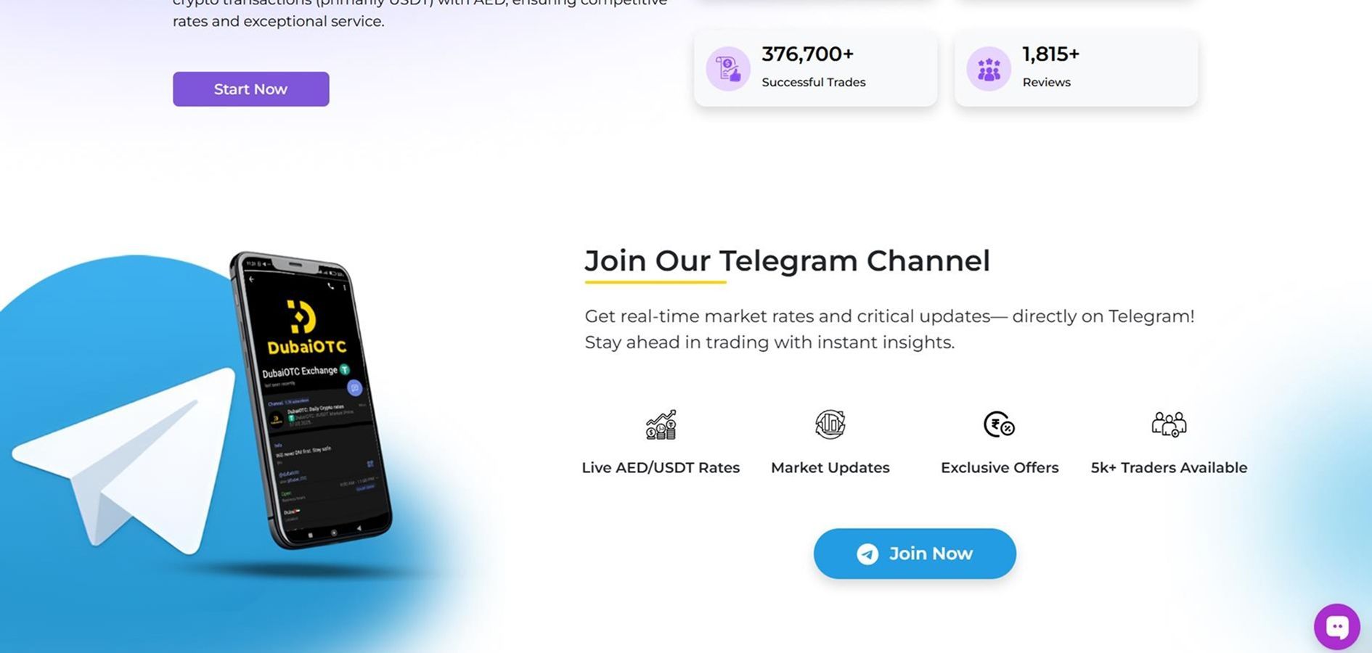Click the 5k+ Traders Available group icon
The width and height of the screenshot is (1372, 653).
[x=1169, y=424]
